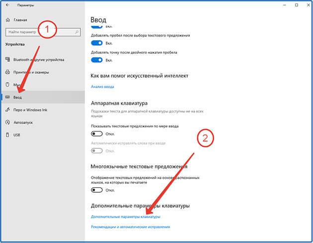Disable adding space after text suggestion
This screenshot has height=243, width=313.
click(x=97, y=43)
